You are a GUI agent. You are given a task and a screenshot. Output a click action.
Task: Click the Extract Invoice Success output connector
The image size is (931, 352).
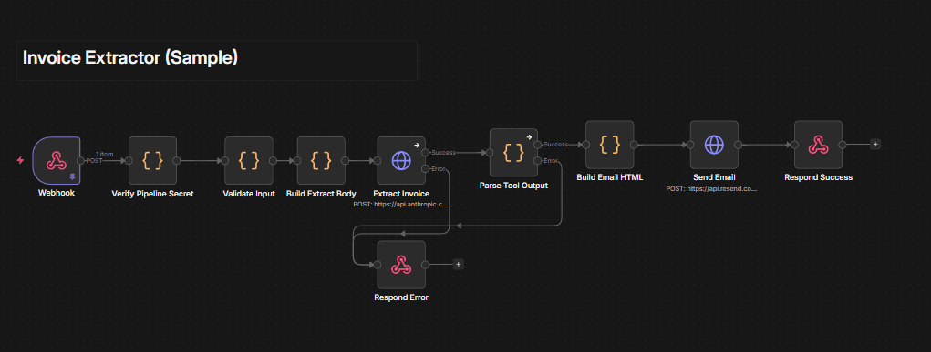pos(425,152)
